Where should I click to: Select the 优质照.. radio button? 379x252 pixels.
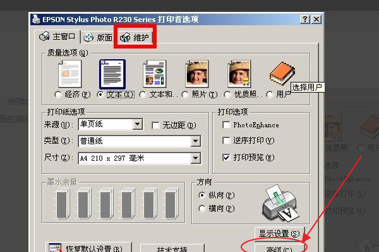pos(227,94)
